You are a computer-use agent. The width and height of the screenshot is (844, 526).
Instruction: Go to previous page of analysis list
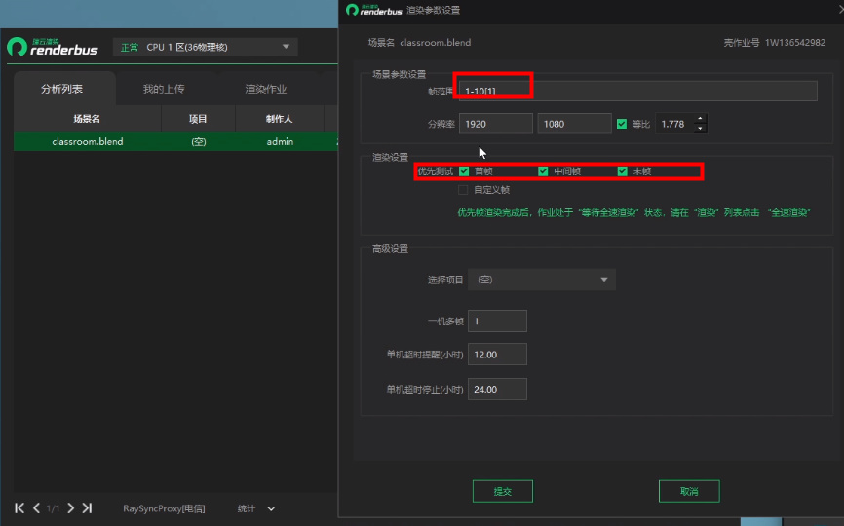pyautogui.click(x=36, y=508)
